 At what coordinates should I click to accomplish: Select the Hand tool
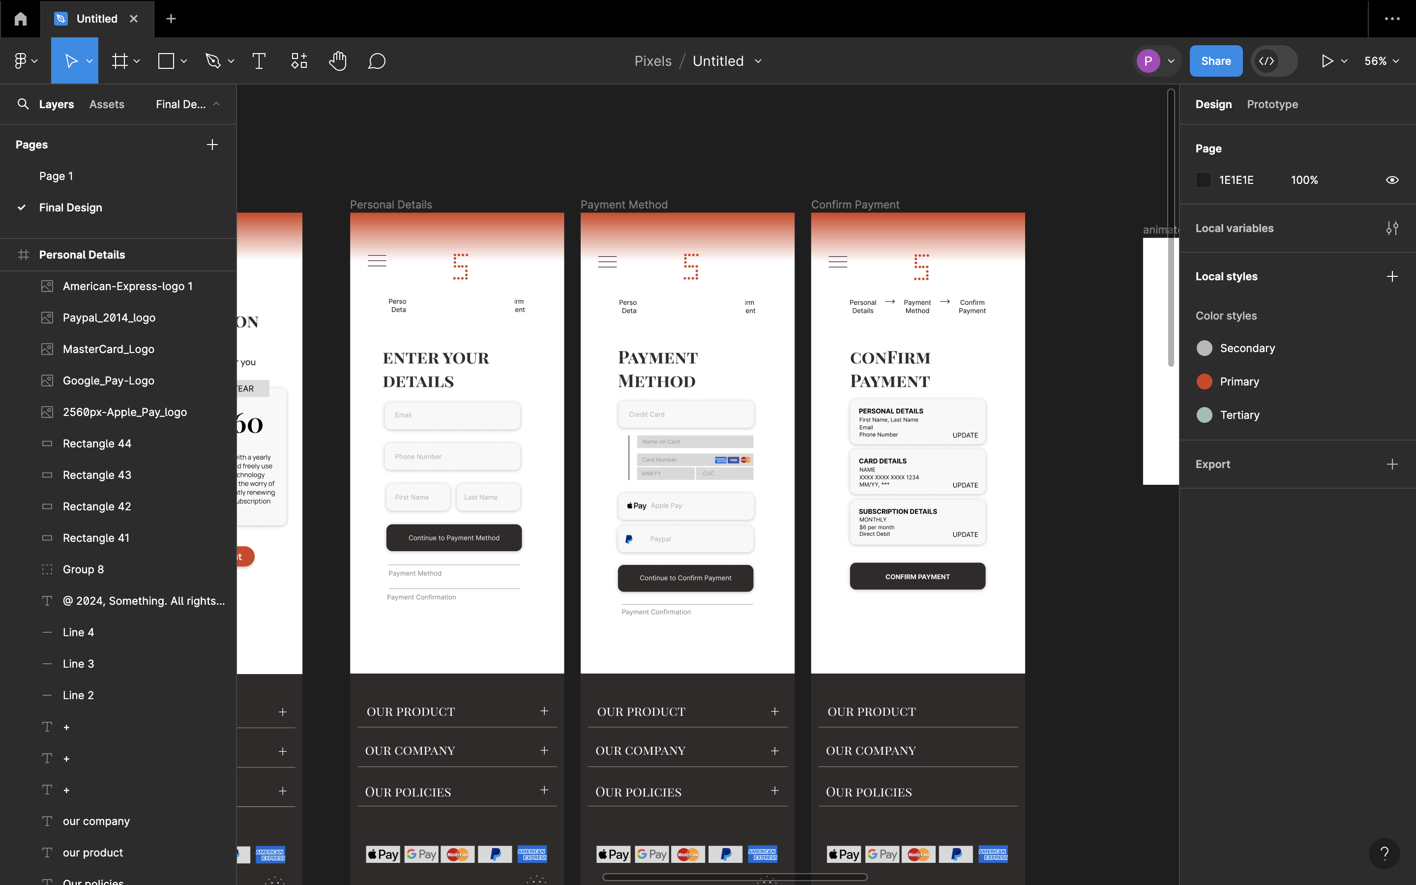(x=338, y=61)
